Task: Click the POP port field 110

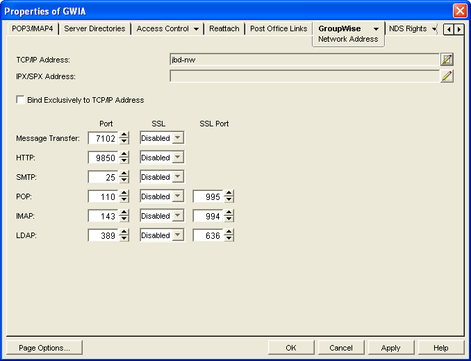Action: 103,196
